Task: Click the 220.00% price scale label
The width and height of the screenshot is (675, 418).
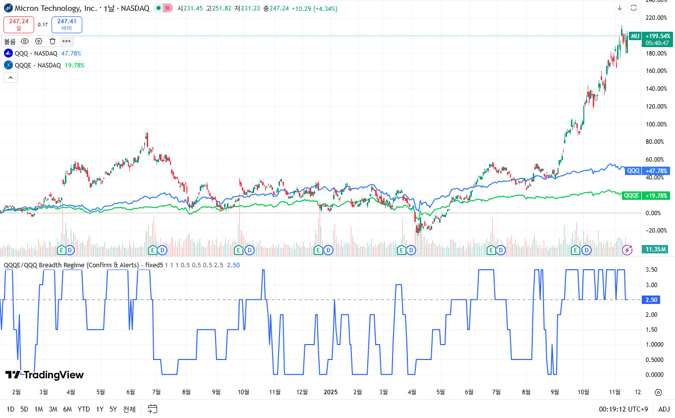Action: (x=656, y=18)
